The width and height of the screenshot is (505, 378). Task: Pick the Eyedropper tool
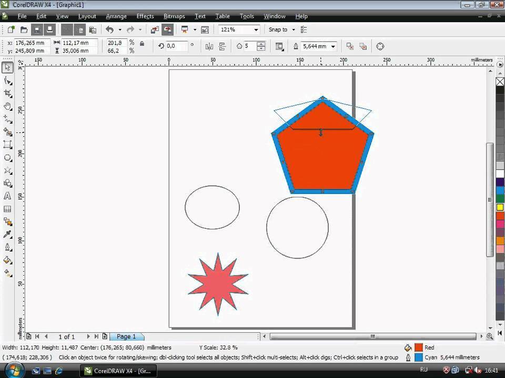point(7,234)
